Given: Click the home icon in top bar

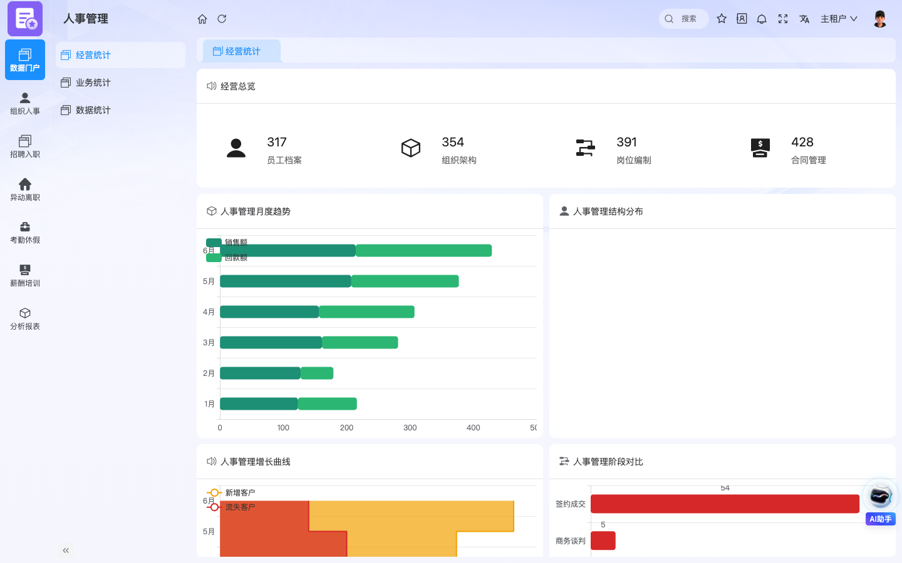Looking at the screenshot, I should pyautogui.click(x=202, y=19).
